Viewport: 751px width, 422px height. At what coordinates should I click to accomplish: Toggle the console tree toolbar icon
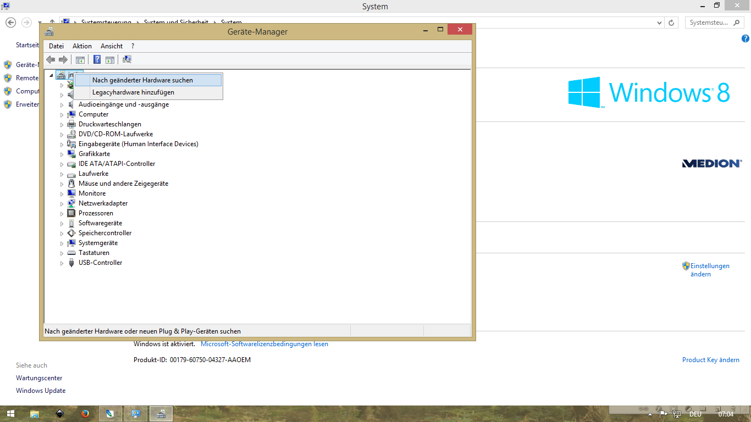[x=80, y=59]
